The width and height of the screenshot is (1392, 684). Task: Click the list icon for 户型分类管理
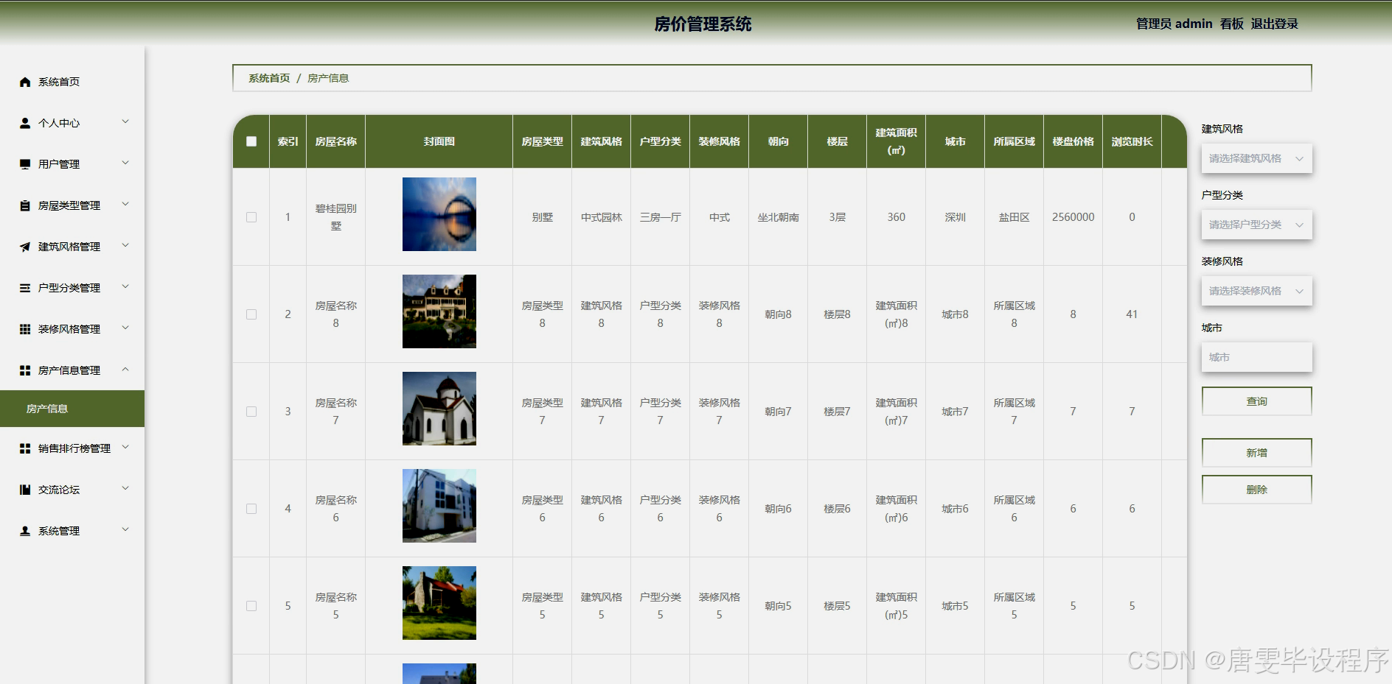(25, 288)
